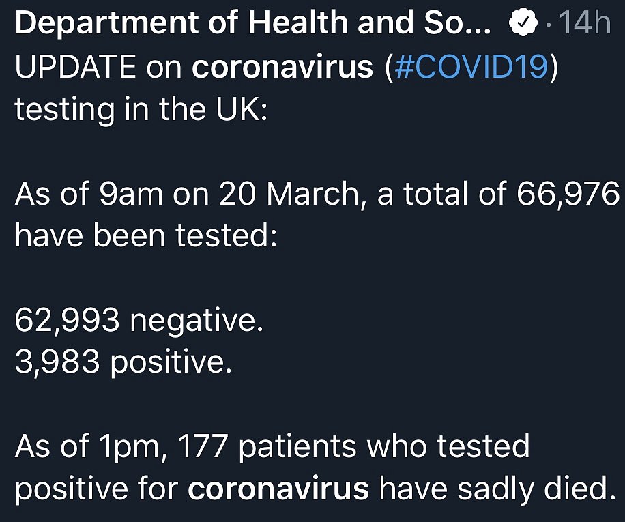The height and width of the screenshot is (522, 625).
Task: Click the dot separator before 14h
Action: click(x=550, y=25)
